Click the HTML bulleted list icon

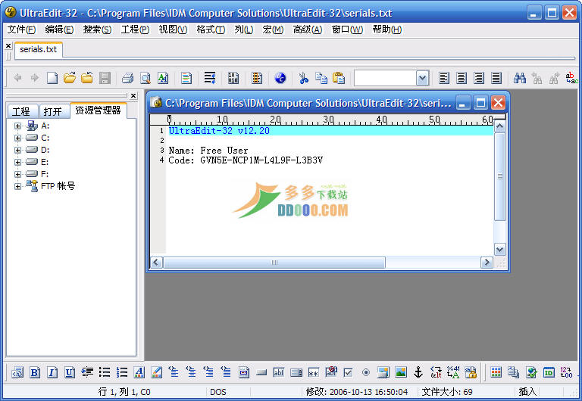coord(105,372)
